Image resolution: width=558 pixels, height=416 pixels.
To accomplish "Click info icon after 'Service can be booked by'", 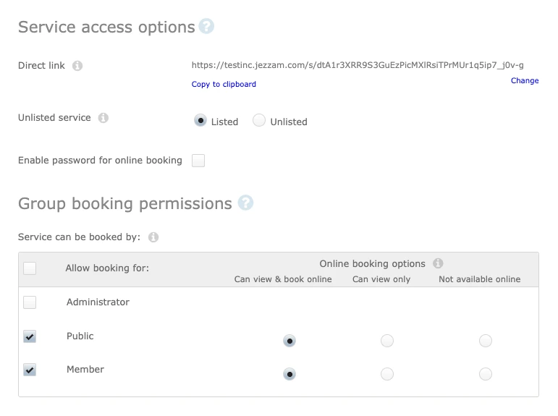I will [x=153, y=237].
